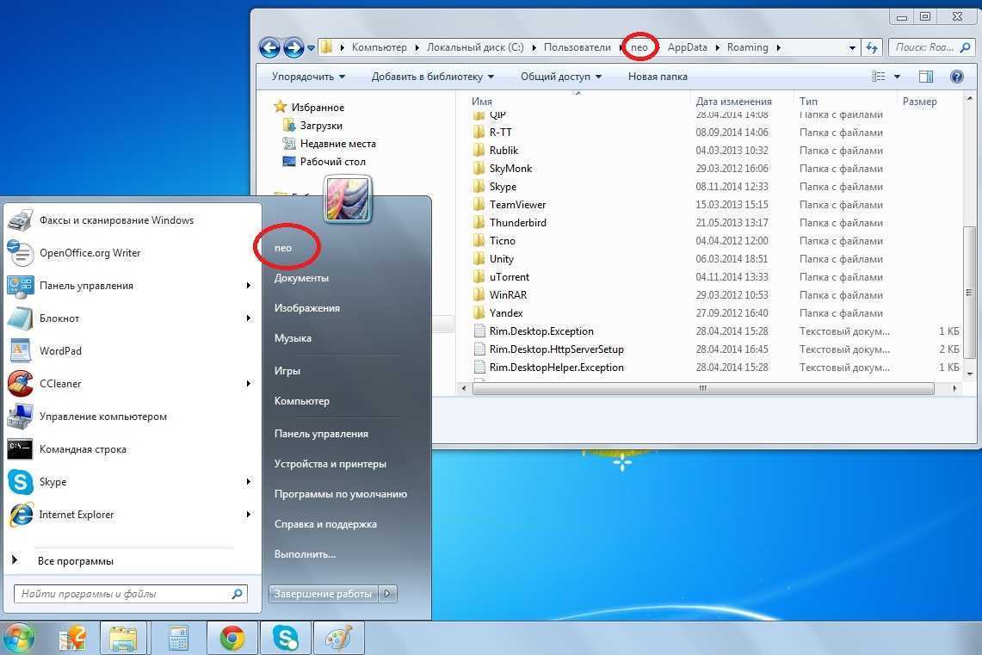Open Компьютер in Start menu
Viewport: 982px width, 655px height.
tap(301, 401)
